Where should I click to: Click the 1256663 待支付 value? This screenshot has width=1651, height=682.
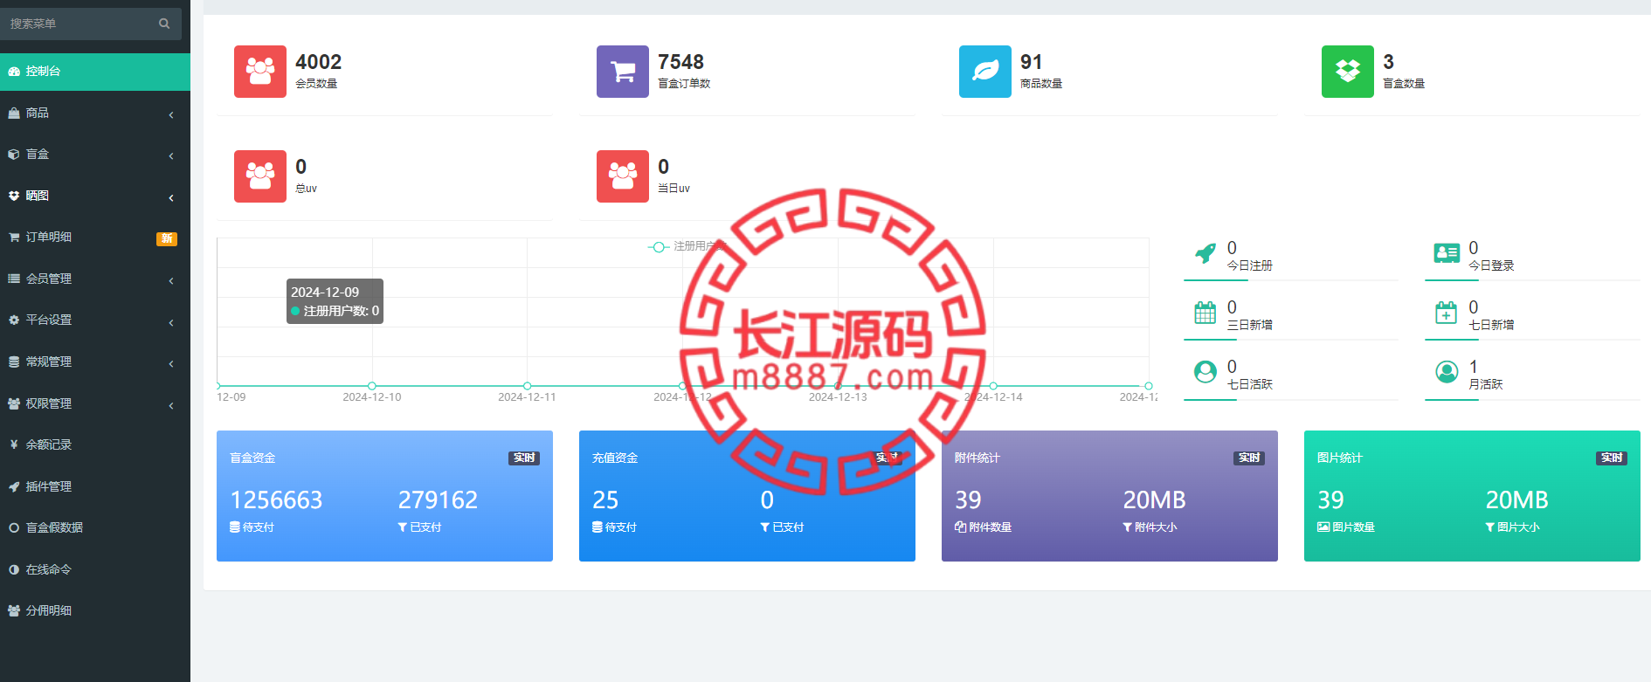pyautogui.click(x=276, y=500)
